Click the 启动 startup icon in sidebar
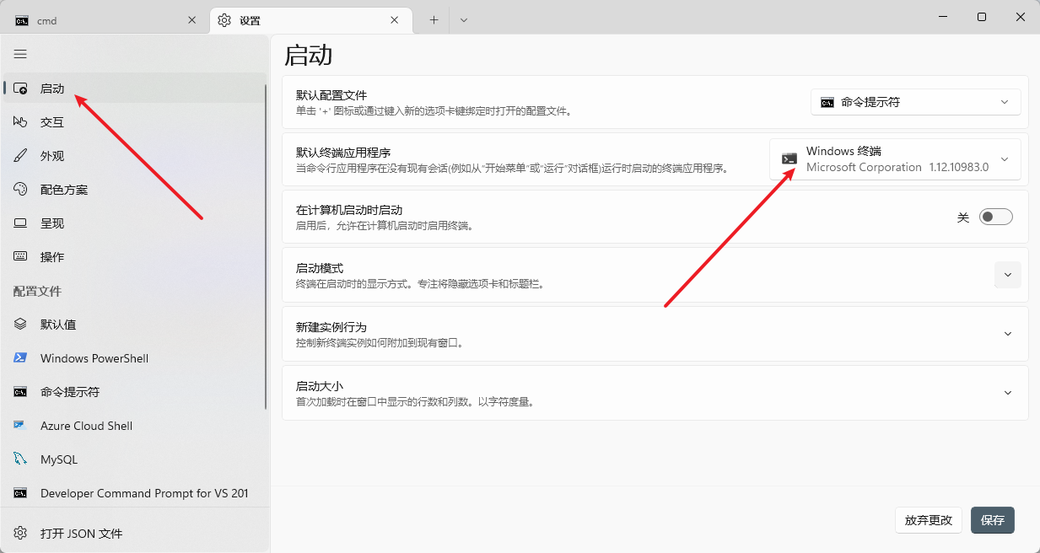The image size is (1040, 553). pos(21,89)
